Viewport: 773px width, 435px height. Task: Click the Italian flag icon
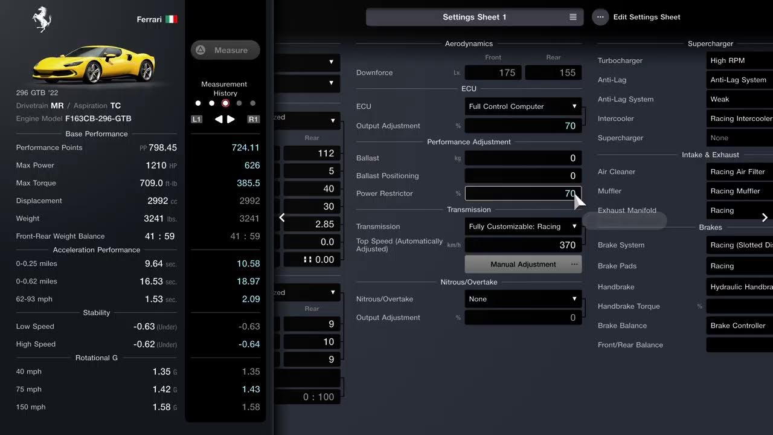tap(172, 19)
